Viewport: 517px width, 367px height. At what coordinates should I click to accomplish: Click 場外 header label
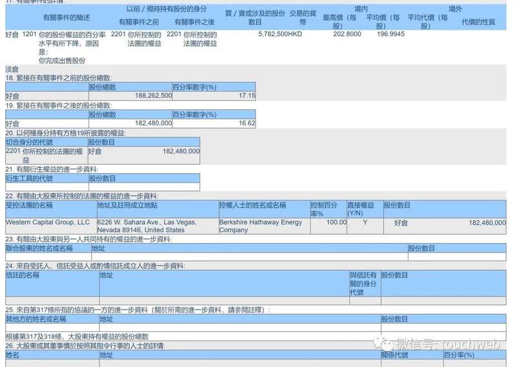(x=455, y=9)
